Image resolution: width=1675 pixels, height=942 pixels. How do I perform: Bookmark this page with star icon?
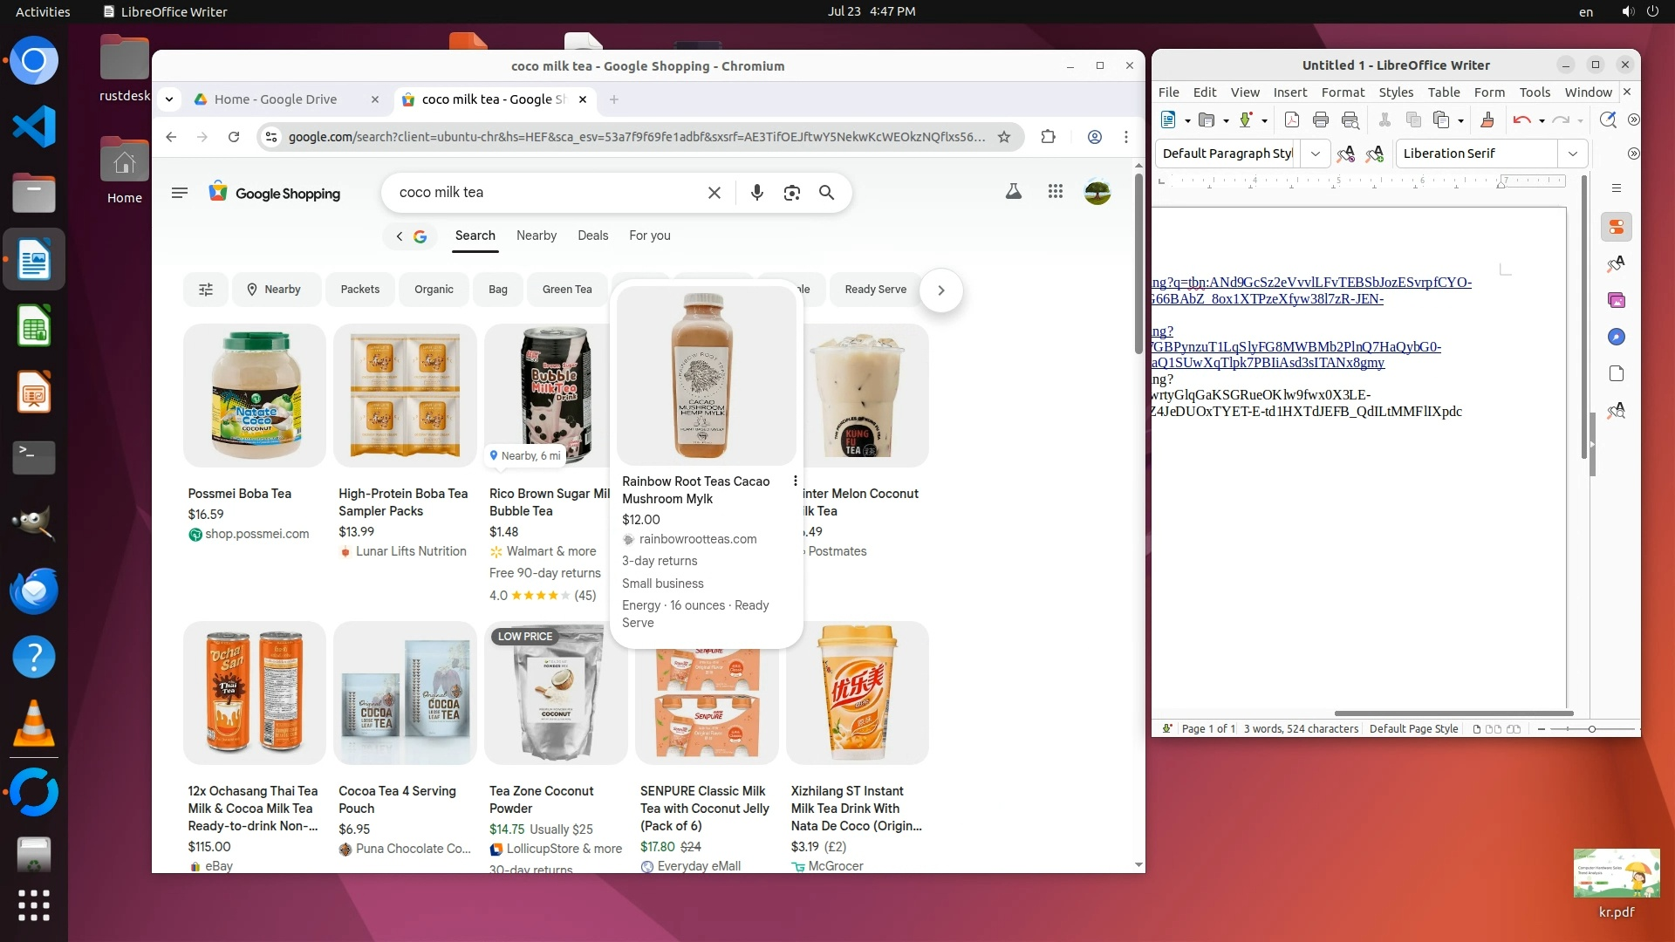pyautogui.click(x=1004, y=137)
